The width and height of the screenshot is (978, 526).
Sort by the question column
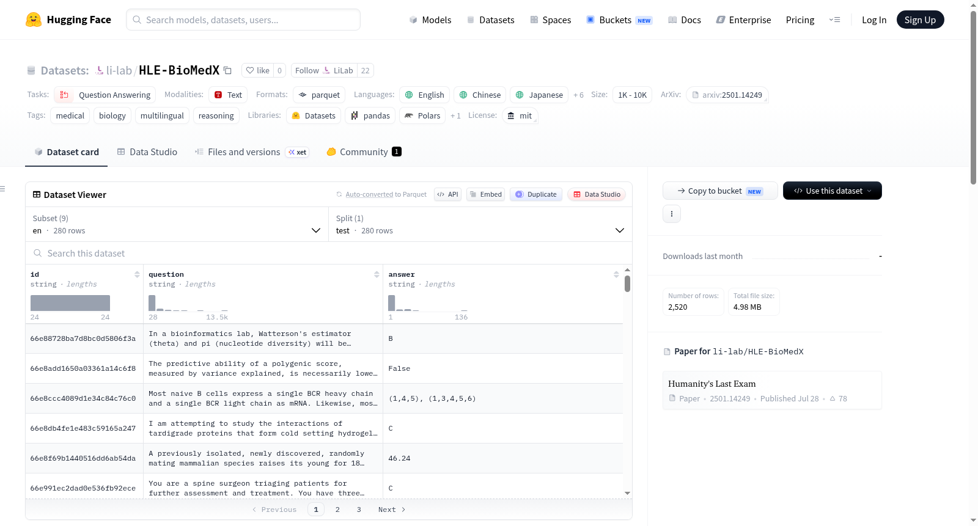377,274
